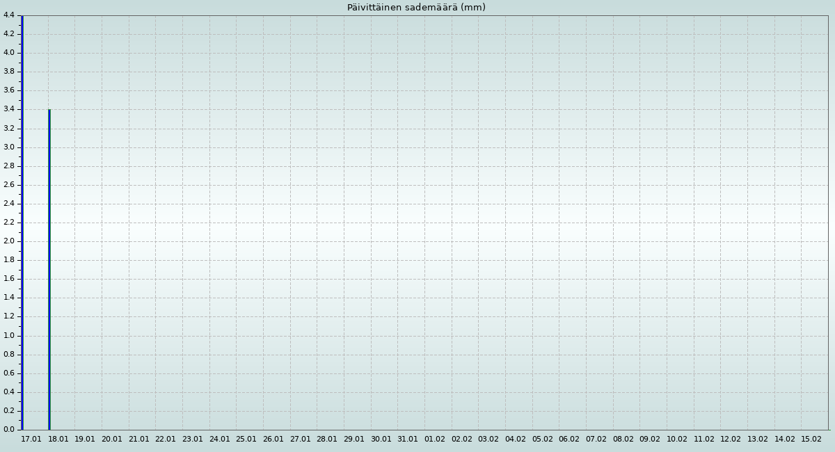Select the 01.02 date label

[x=435, y=439]
